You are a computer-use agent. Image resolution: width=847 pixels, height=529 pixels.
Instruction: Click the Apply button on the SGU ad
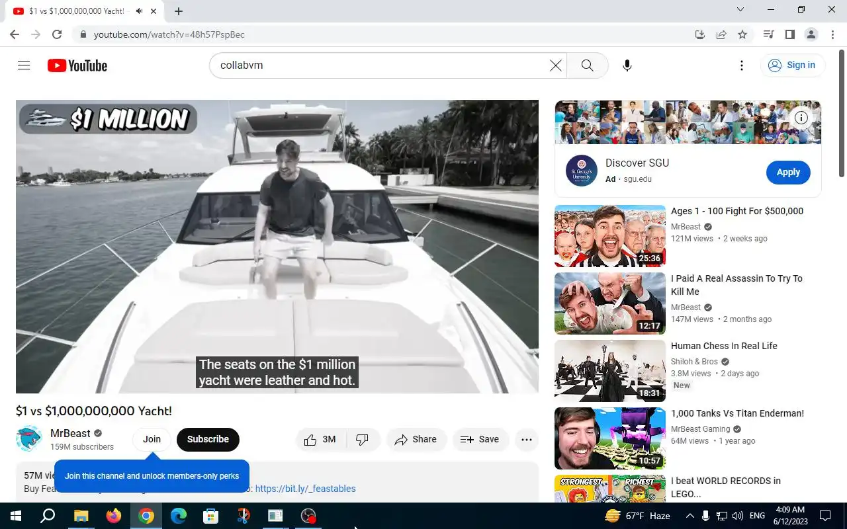pos(788,172)
